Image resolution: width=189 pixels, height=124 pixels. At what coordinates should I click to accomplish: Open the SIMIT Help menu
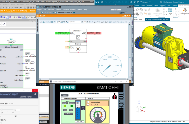tap(86, 10)
